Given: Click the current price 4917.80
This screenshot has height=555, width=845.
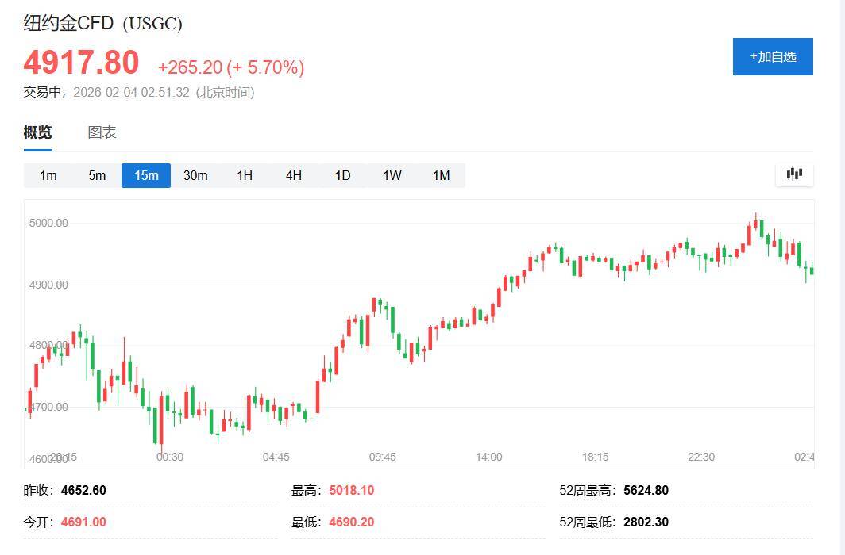Looking at the screenshot, I should pos(81,63).
